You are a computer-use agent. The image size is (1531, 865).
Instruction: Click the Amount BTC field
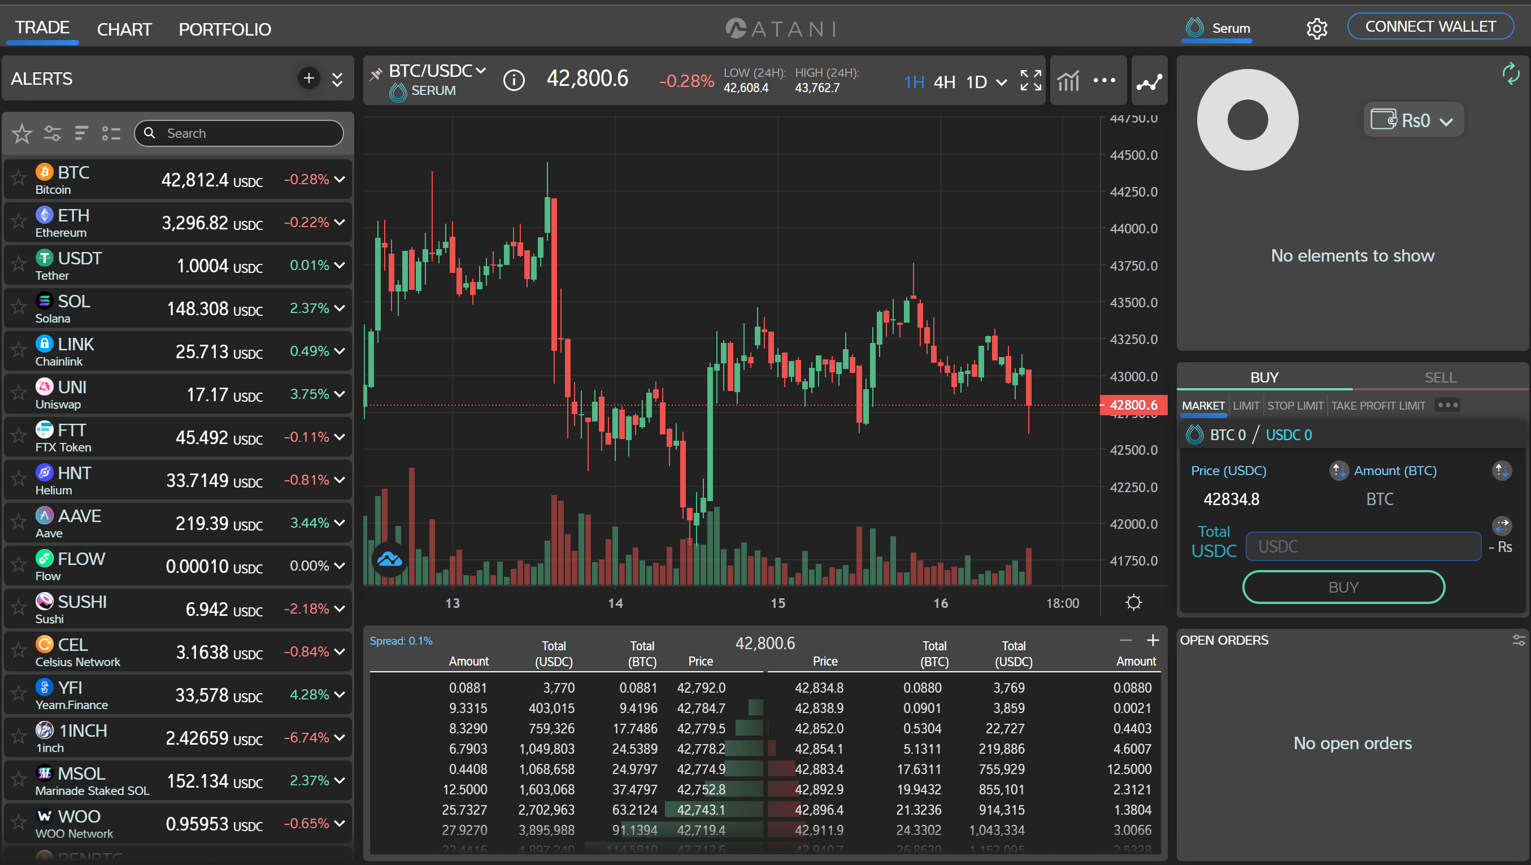point(1380,499)
